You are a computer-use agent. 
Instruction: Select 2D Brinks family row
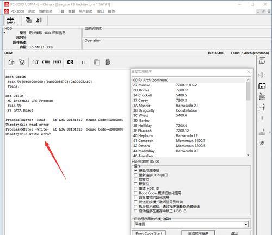click(189, 90)
